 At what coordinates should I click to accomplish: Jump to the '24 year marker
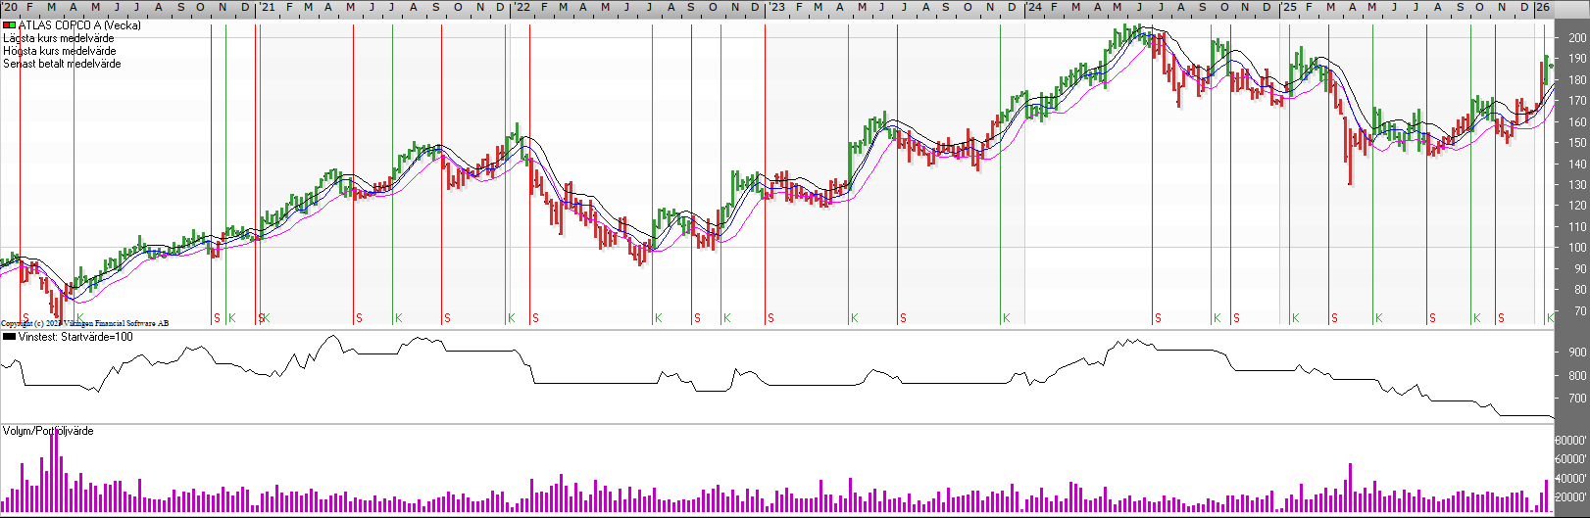pos(1034,7)
